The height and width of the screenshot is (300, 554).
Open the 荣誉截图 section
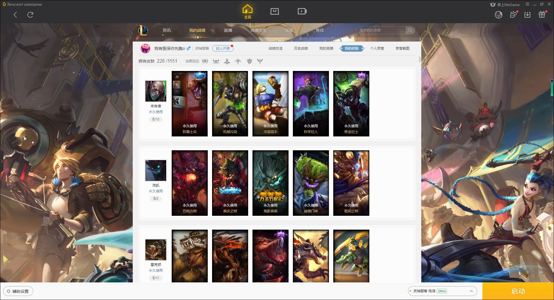[403, 48]
